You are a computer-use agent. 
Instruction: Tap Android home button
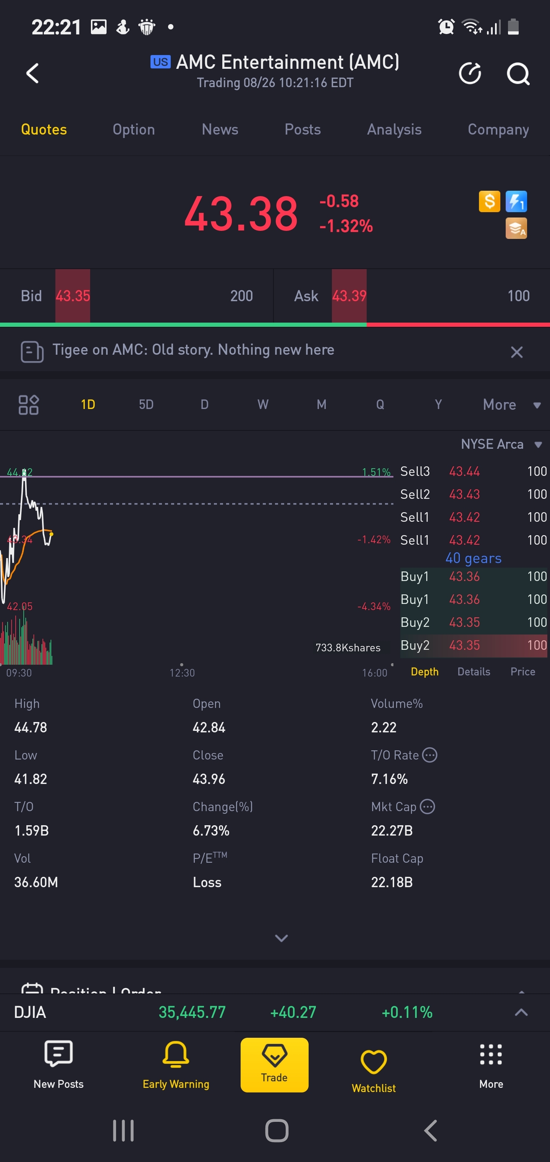(277, 1130)
